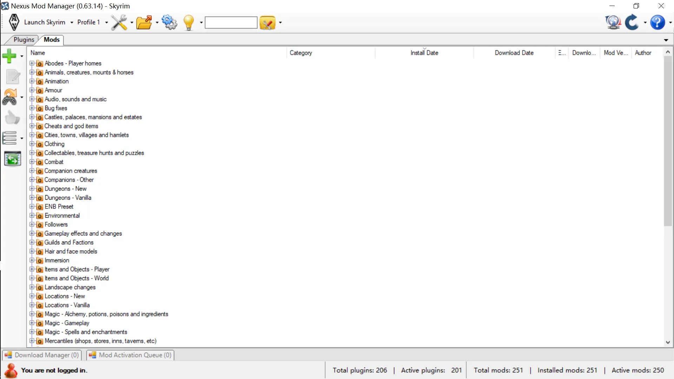Sort by the Install Date column header
This screenshot has height=379, width=674.
point(424,53)
